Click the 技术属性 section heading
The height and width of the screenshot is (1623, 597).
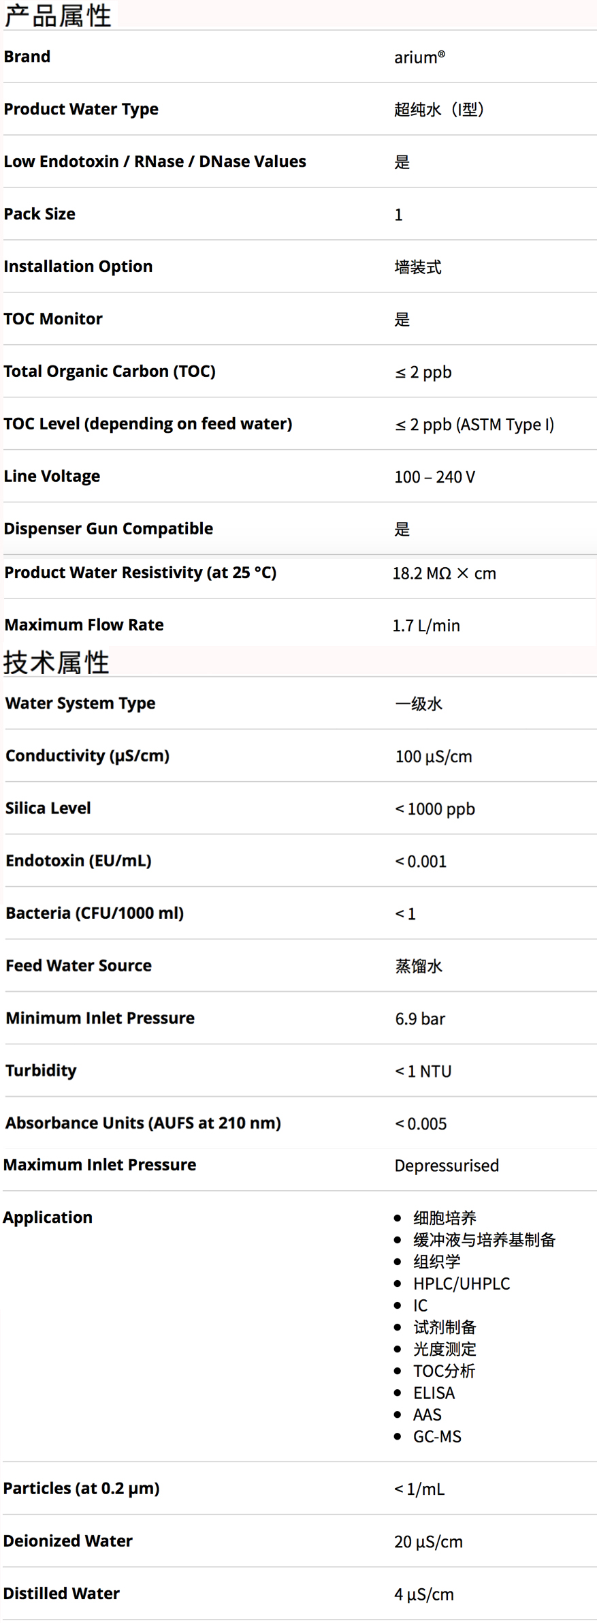pyautogui.click(x=57, y=662)
